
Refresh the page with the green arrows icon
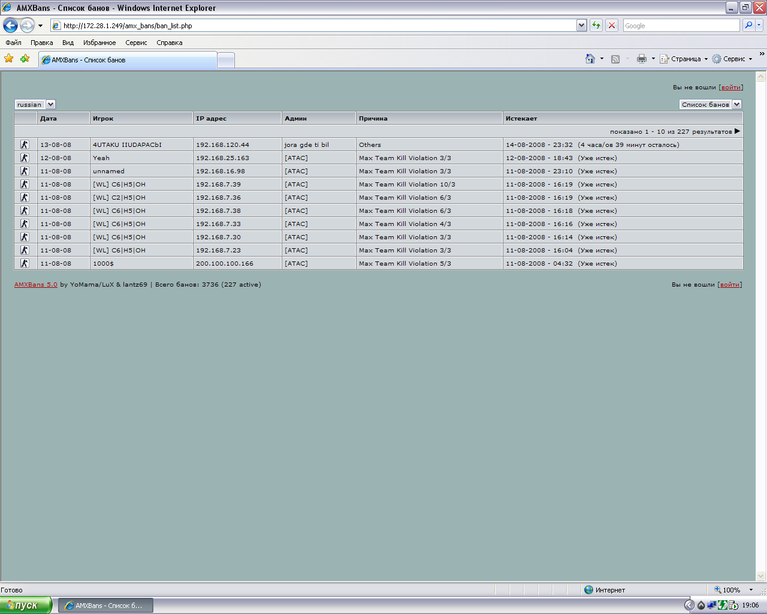point(596,25)
